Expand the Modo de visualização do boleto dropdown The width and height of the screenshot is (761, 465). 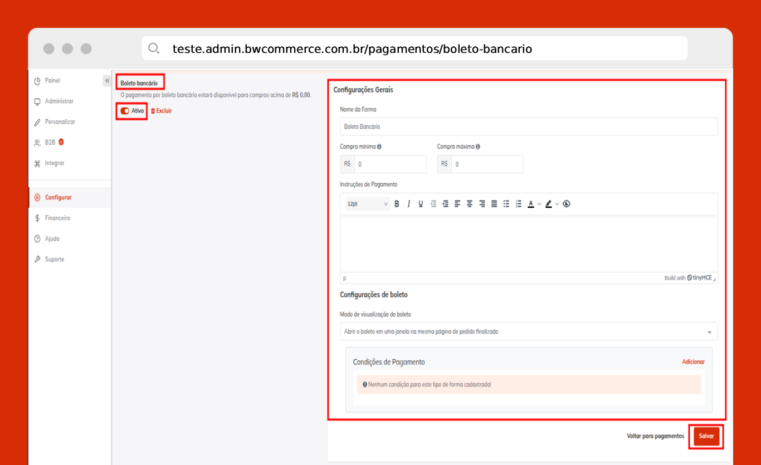[528, 331]
